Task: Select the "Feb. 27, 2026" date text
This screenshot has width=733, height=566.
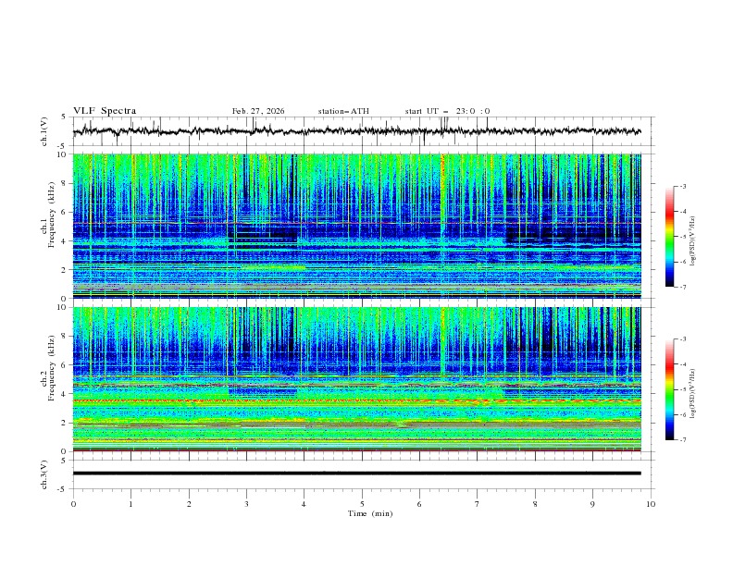Action: pyautogui.click(x=258, y=111)
